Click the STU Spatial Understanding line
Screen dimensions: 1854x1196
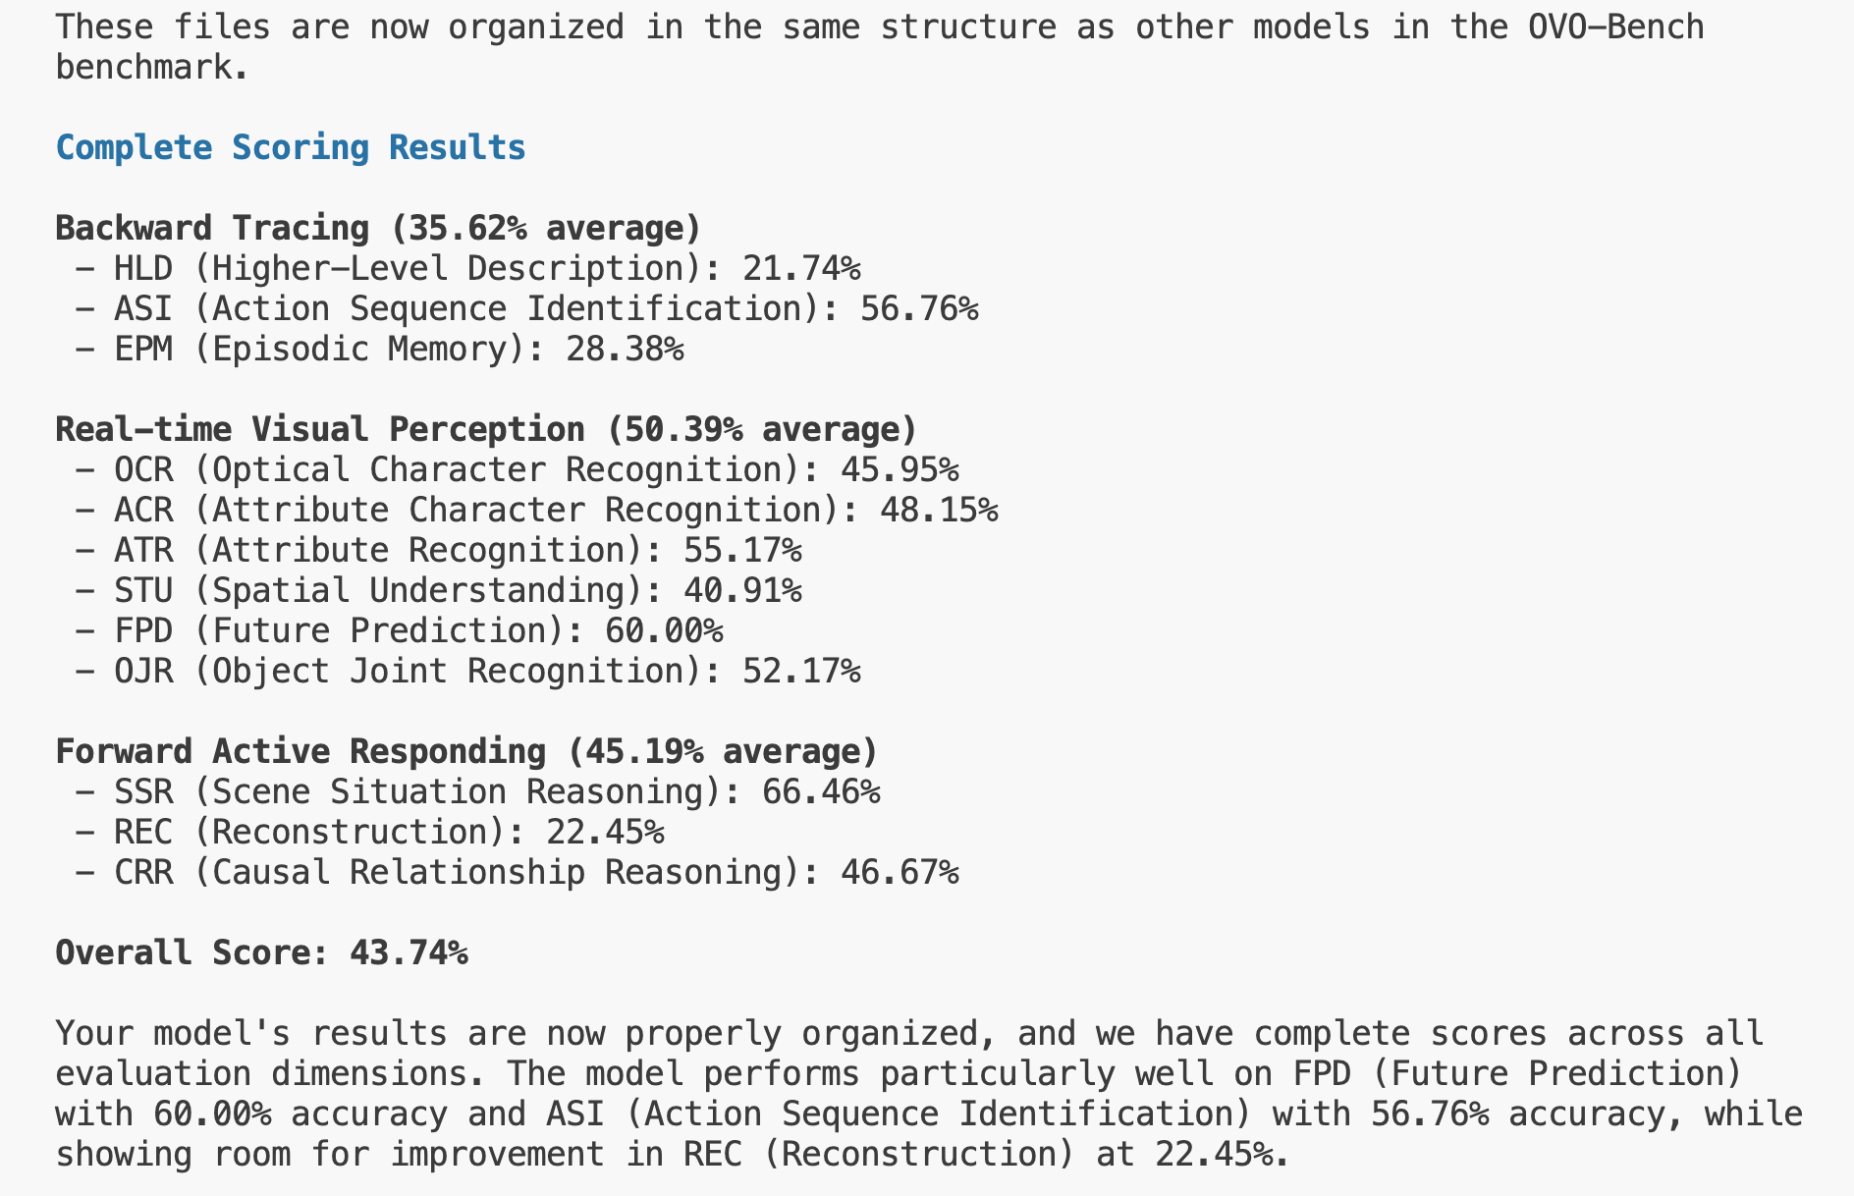click(x=438, y=590)
